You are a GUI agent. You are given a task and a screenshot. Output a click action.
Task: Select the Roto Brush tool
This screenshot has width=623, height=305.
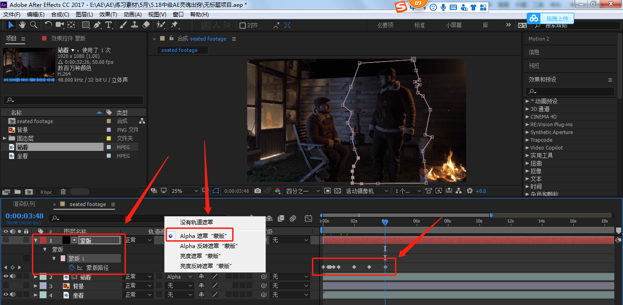(x=161, y=25)
